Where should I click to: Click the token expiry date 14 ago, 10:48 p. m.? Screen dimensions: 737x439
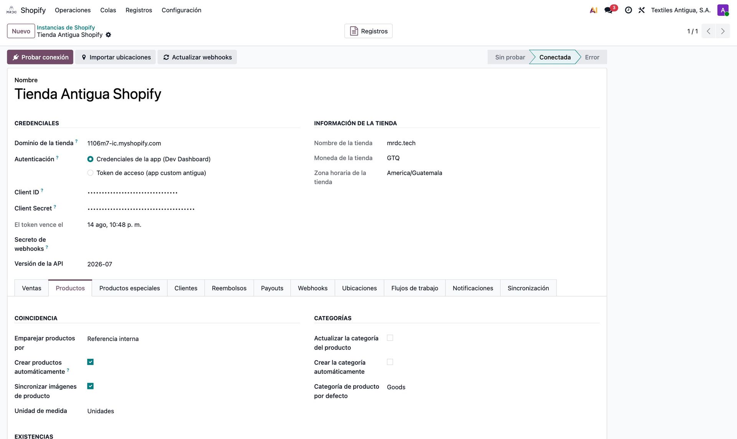[114, 225]
